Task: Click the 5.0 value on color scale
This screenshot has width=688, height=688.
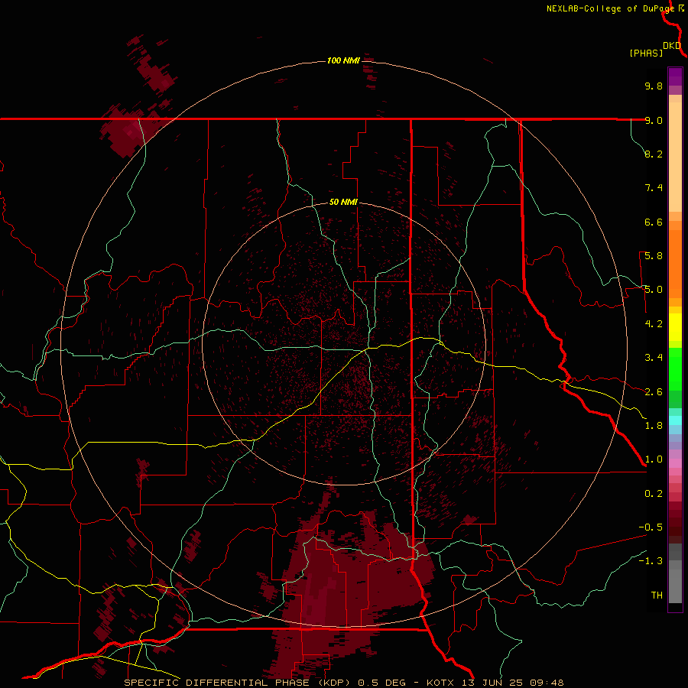Action: pos(654,290)
